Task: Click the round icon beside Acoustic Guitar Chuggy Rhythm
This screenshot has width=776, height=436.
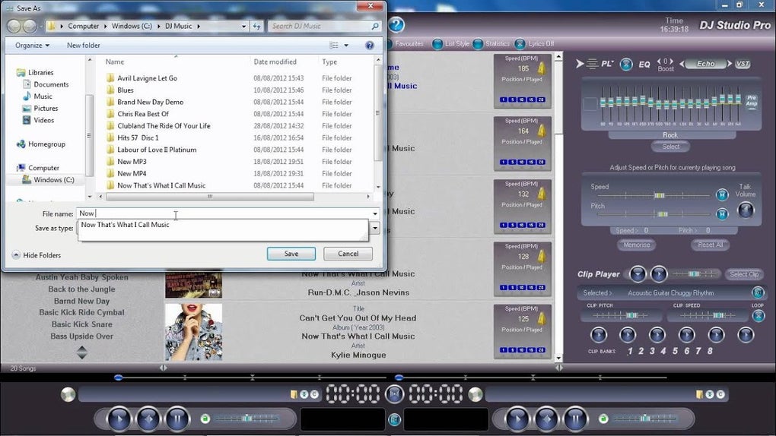Action: point(758,292)
